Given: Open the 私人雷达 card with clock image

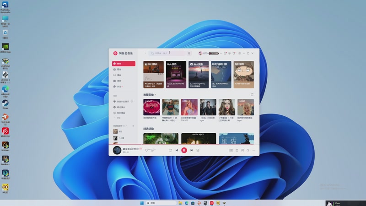Looking at the screenshot, I should pos(176,75).
